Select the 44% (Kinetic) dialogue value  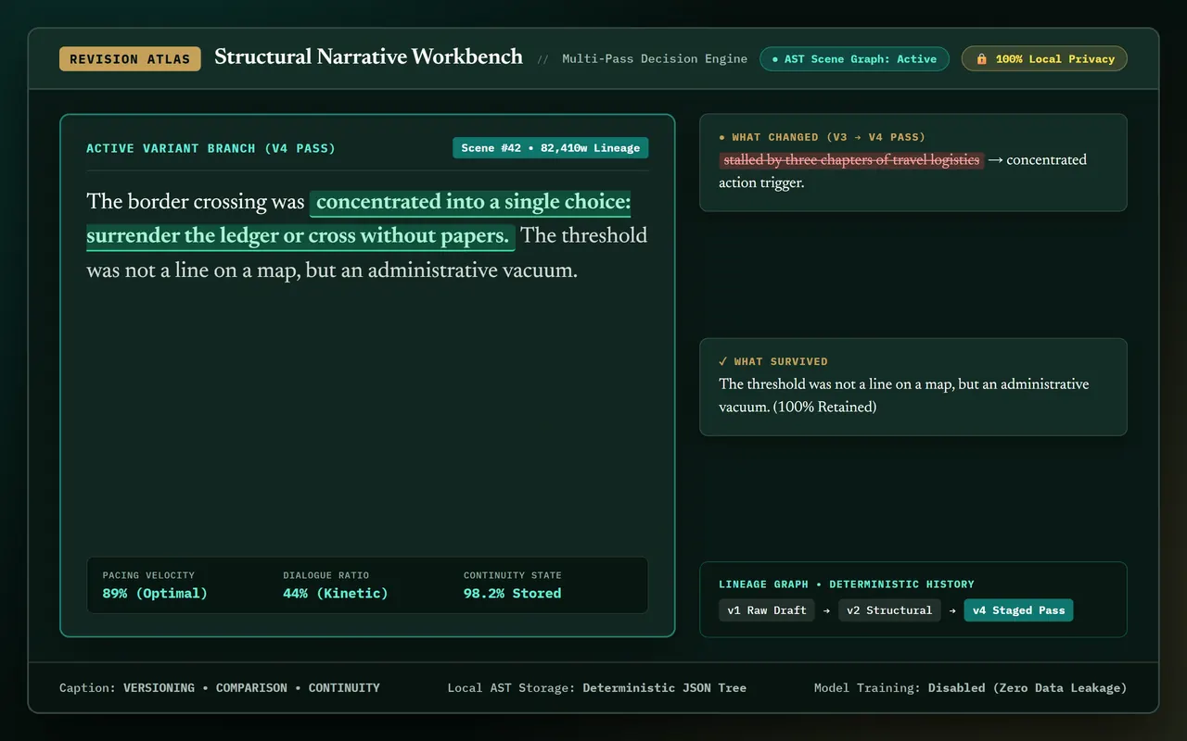(336, 593)
